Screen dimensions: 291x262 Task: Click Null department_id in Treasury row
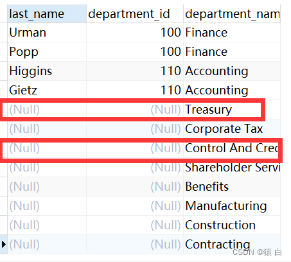tap(135, 110)
